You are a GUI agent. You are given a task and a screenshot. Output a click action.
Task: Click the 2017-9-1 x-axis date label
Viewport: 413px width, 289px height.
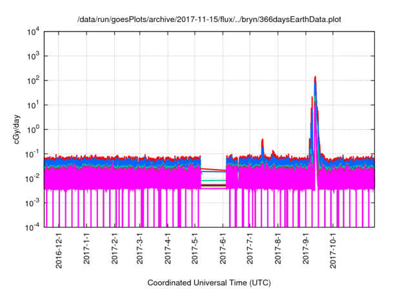coord(305,248)
